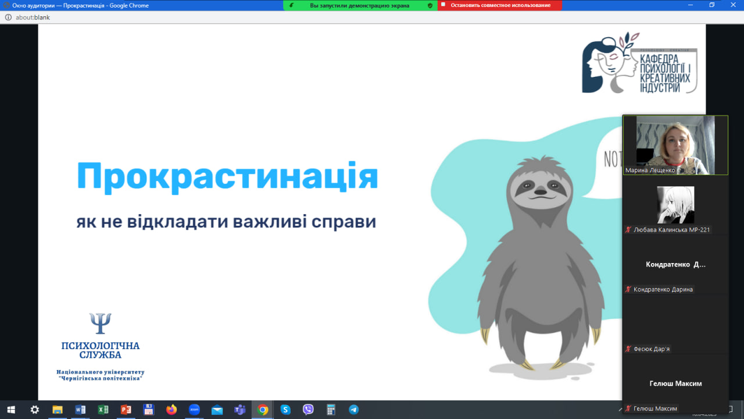This screenshot has height=419, width=744.
Task: Click the muted mic icon beside Кондратенко Дарина
Action: (x=628, y=289)
